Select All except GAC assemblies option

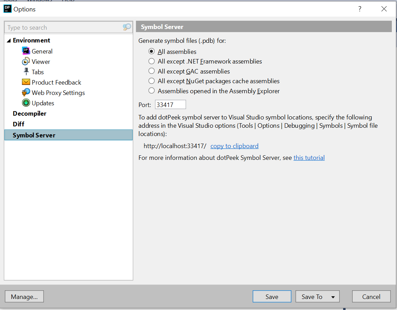[x=152, y=71]
